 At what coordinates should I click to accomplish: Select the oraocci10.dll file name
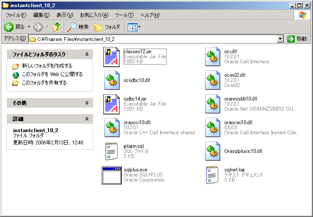click(x=137, y=122)
